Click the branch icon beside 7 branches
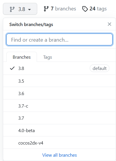 pos(46,9)
